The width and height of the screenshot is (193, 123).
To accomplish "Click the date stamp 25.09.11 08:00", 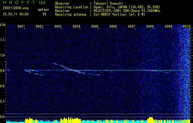I will coord(16,14).
